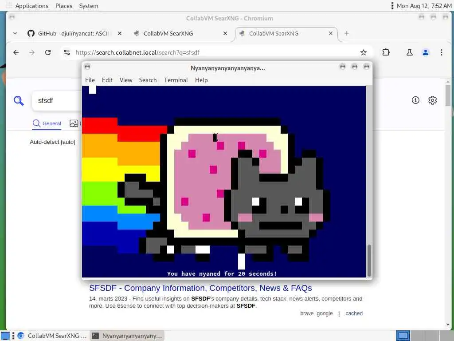Open the SearXNG info about icon
This screenshot has height=341, width=454.
point(415,100)
